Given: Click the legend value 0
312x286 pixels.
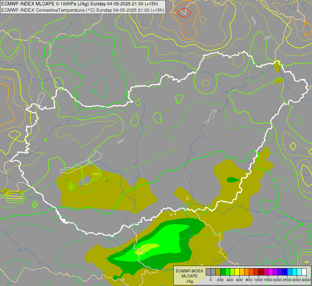Looking at the screenshot, I should (x=211, y=280).
